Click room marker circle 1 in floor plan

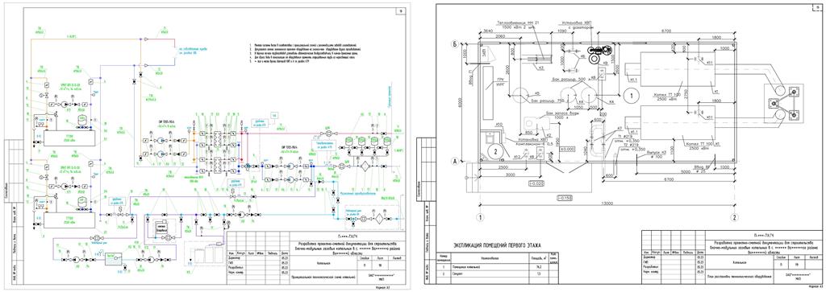point(631,95)
